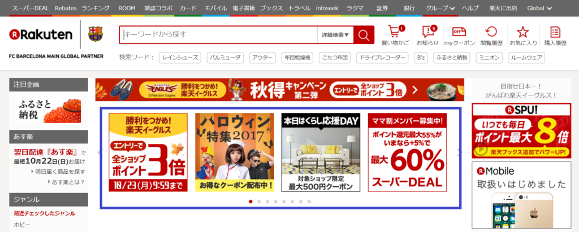This screenshot has height=232, width=579.
Task: Open ランキング in top navigation
Action: click(96, 8)
